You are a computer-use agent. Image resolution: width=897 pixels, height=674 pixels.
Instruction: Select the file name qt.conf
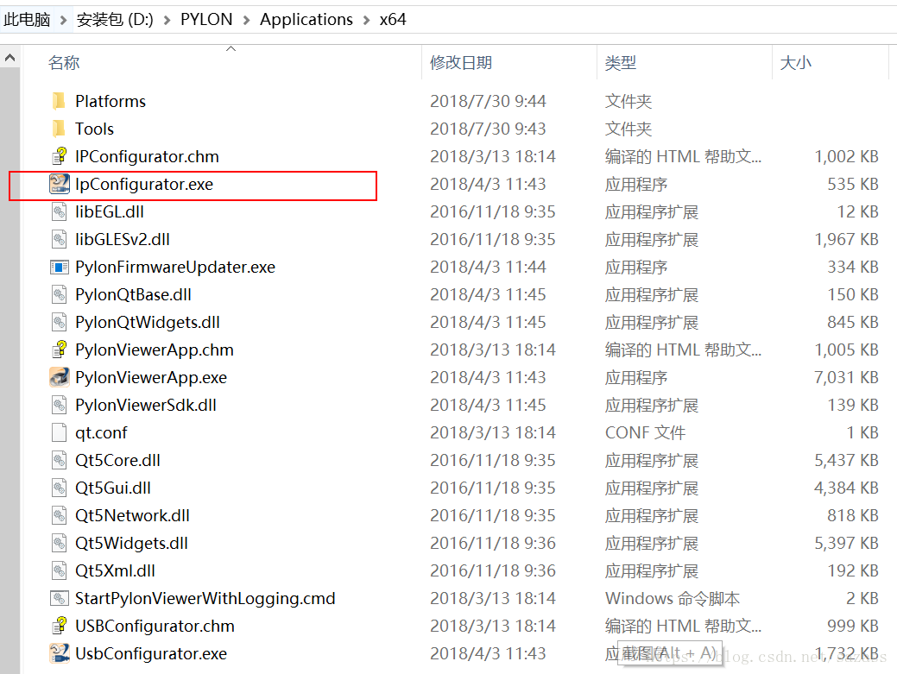[101, 432]
